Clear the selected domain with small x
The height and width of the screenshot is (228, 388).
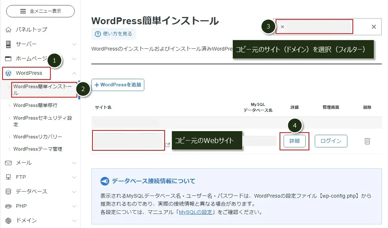pyautogui.click(x=282, y=27)
